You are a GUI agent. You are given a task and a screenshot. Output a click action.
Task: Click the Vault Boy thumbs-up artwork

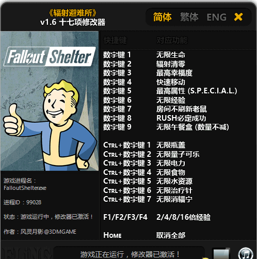tap(50, 125)
